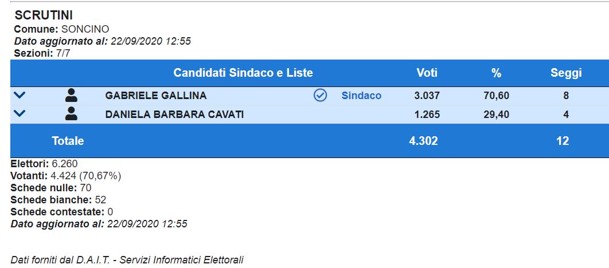Click the SCRUTINI page heading
This screenshot has height=268, width=609.
click(x=44, y=15)
